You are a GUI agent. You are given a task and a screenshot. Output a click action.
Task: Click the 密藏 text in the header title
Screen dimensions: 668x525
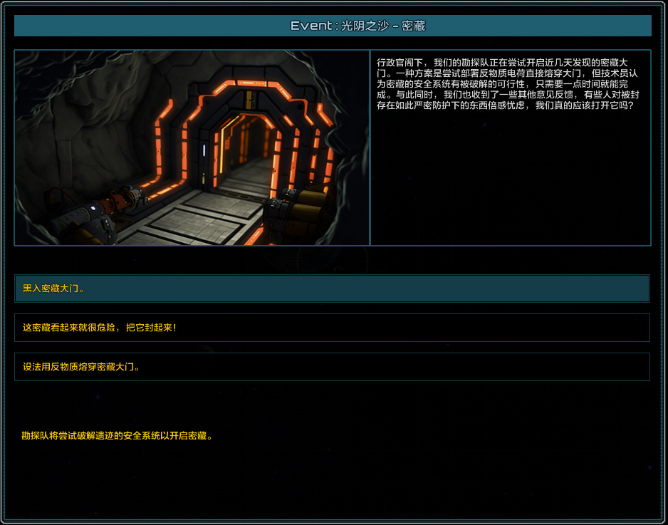413,26
